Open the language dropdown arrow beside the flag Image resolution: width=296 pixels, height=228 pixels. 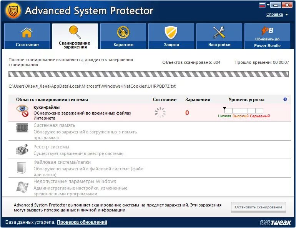(268, 5)
